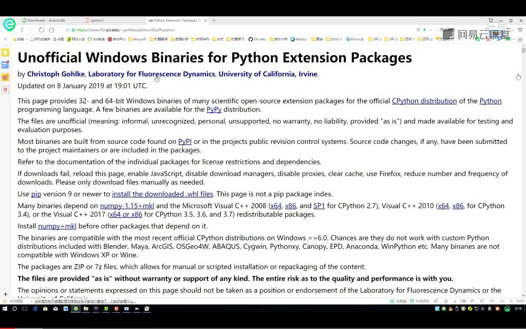The width and height of the screenshot is (526, 329).
Task: Click the taskbar volume icon
Action: coord(482,308)
